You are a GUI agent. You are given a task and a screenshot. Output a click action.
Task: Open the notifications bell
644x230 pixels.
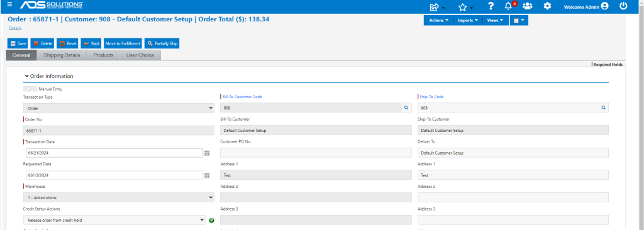click(x=508, y=6)
